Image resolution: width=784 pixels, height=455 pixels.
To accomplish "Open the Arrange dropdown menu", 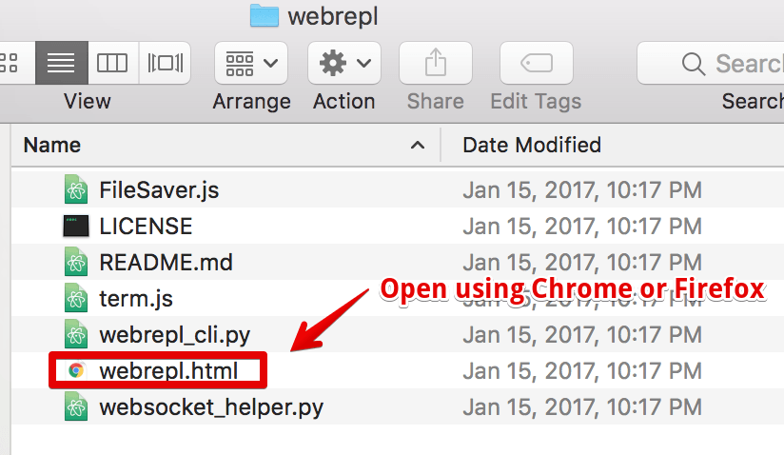I will click(x=251, y=63).
